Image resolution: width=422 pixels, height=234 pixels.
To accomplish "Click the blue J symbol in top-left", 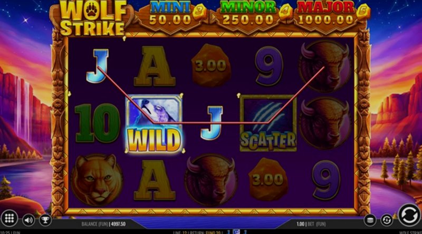I will tap(97, 66).
